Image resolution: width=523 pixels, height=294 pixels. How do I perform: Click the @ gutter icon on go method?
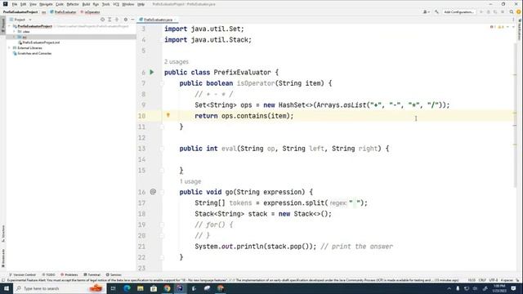[153, 192]
